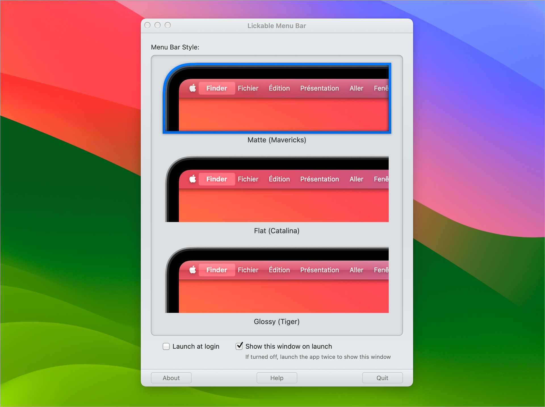545x407 pixels.
Task: Enable Launch at login checkbox
Action: (166, 346)
